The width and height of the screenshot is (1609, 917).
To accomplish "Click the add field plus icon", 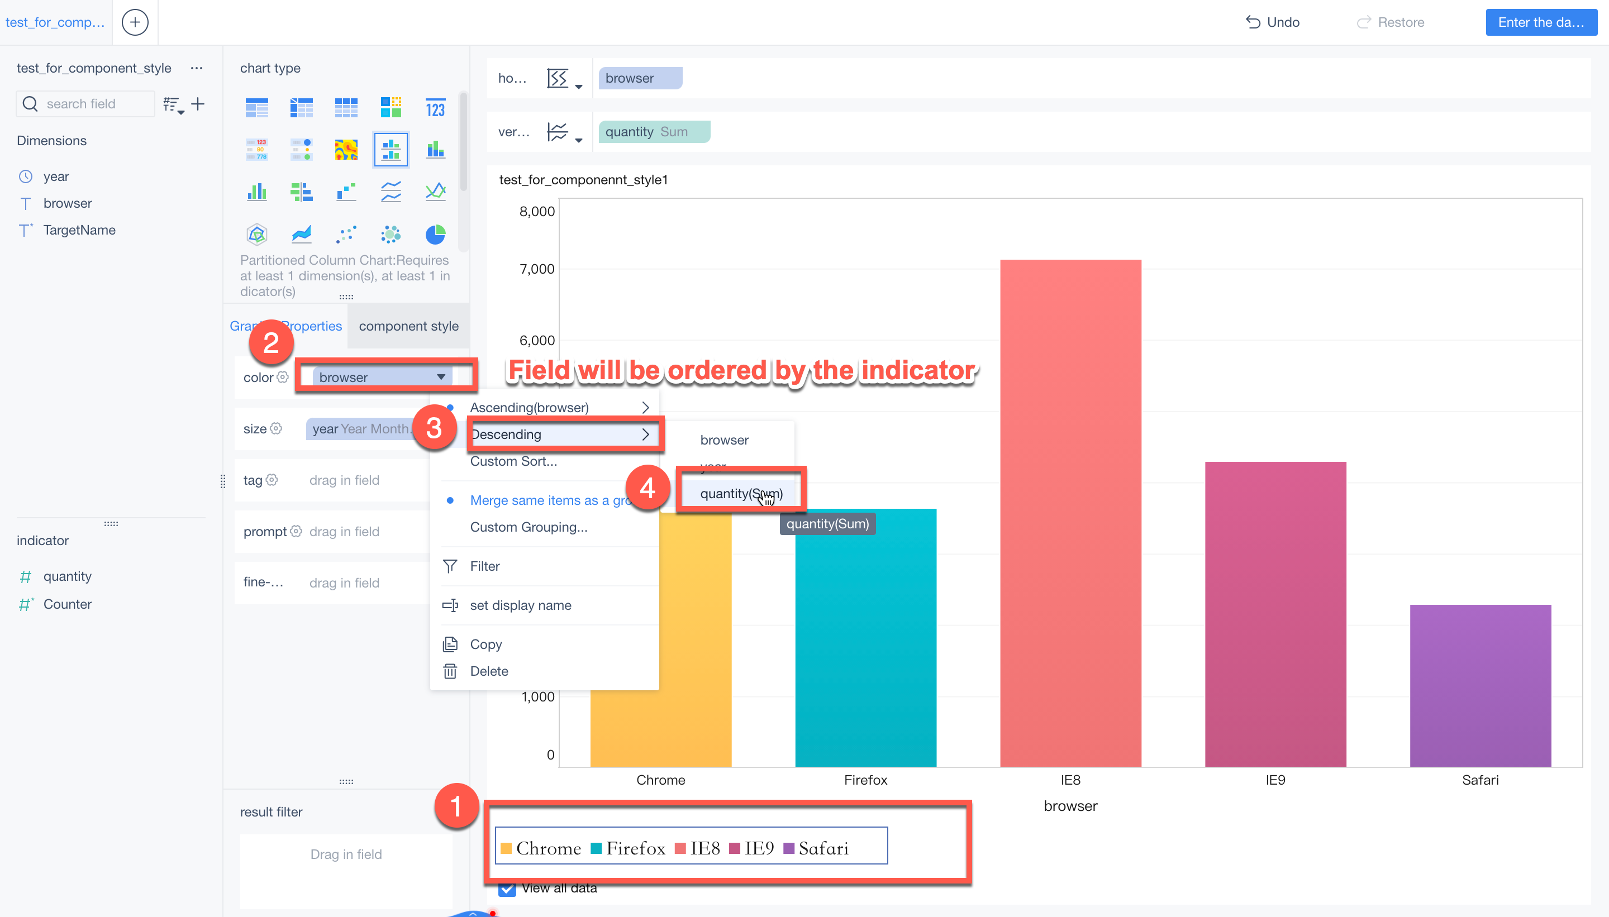I will coord(198,104).
